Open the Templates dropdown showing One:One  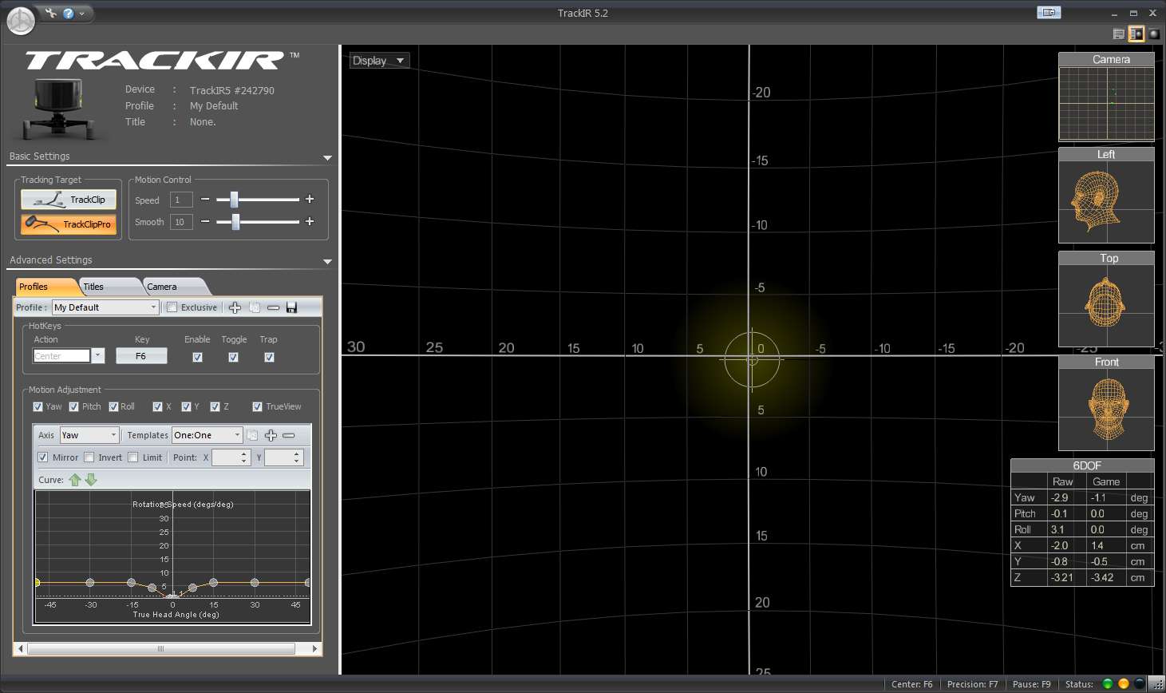click(x=208, y=435)
